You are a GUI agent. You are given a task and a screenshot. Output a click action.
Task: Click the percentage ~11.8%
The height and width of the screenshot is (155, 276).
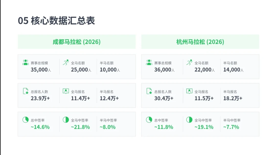click(164, 127)
